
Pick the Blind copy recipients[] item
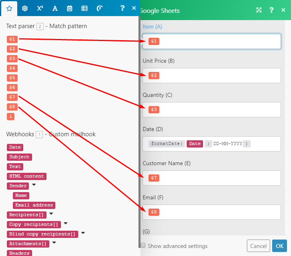pos(43,234)
